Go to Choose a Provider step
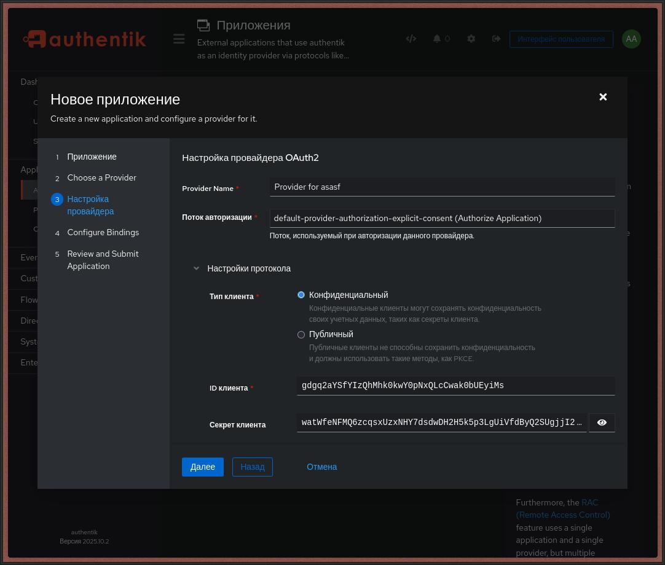 (x=101, y=177)
